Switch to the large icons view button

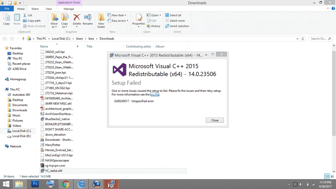pos(332,176)
